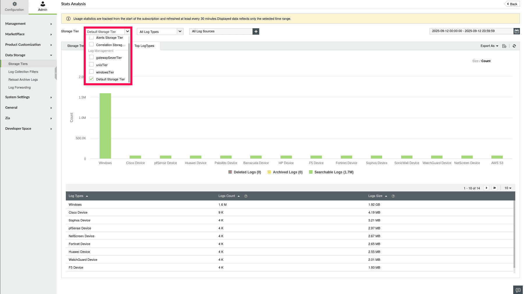Go to next page of results
524x294 pixels.
(486, 188)
